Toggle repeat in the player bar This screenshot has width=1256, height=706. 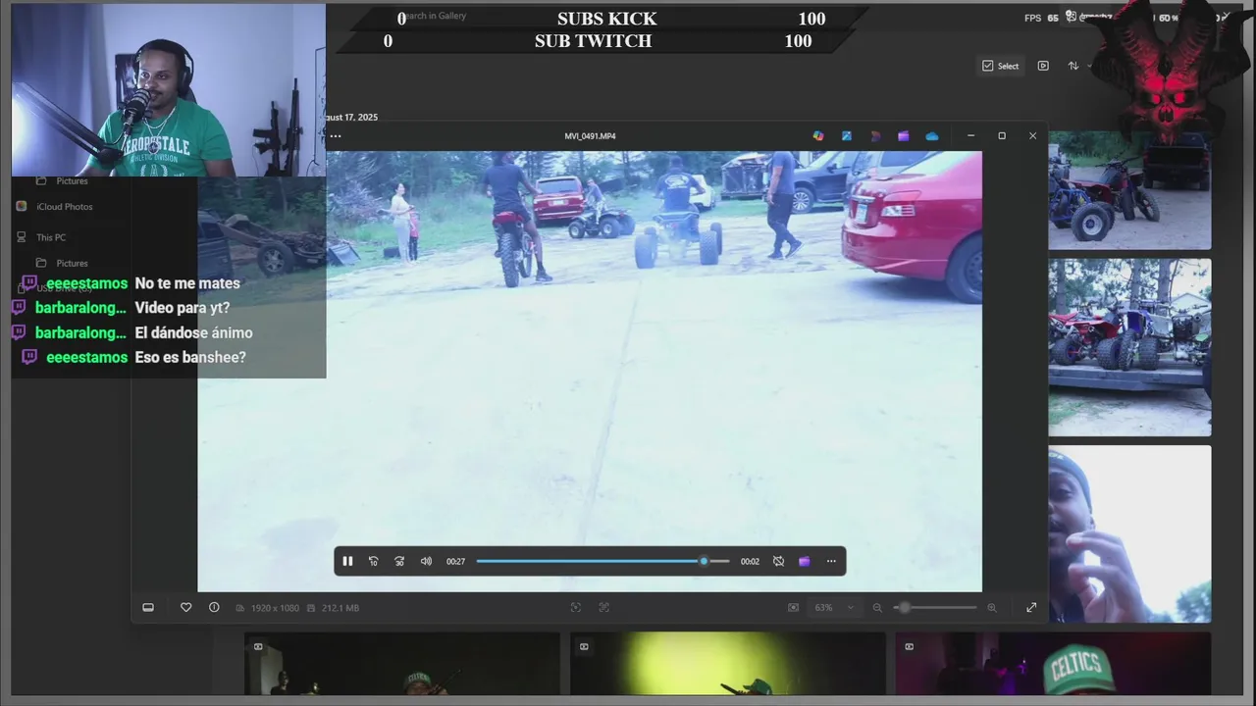point(778,561)
